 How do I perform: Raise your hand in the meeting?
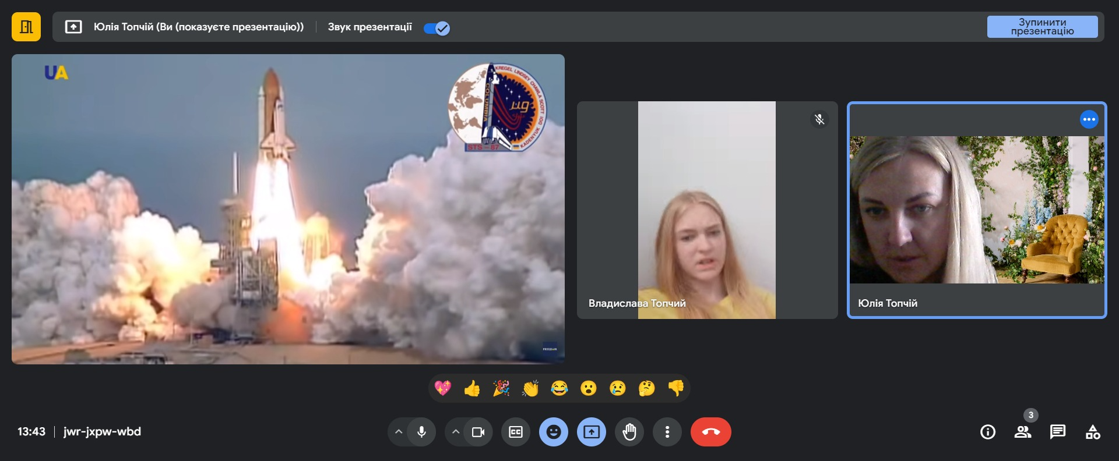pyautogui.click(x=629, y=432)
